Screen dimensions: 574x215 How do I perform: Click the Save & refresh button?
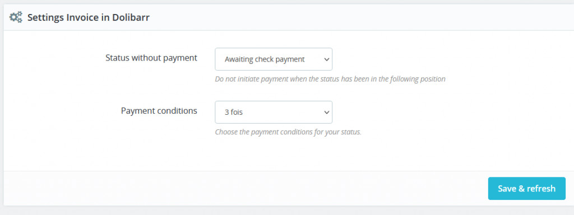coord(526,189)
